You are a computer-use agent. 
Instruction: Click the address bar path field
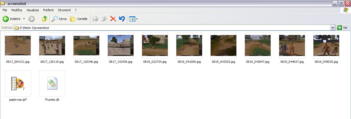coord(175,28)
